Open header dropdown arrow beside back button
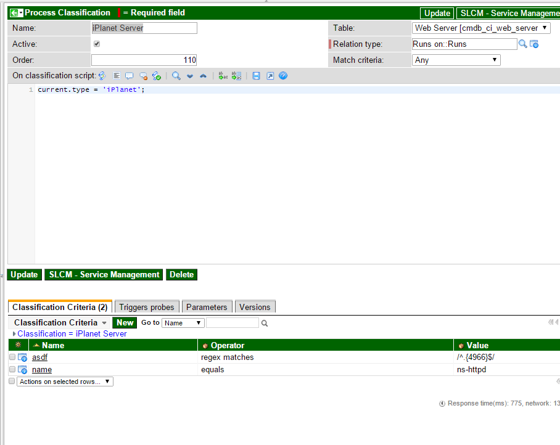Screen dimensions: 560x445 [x=21, y=13]
